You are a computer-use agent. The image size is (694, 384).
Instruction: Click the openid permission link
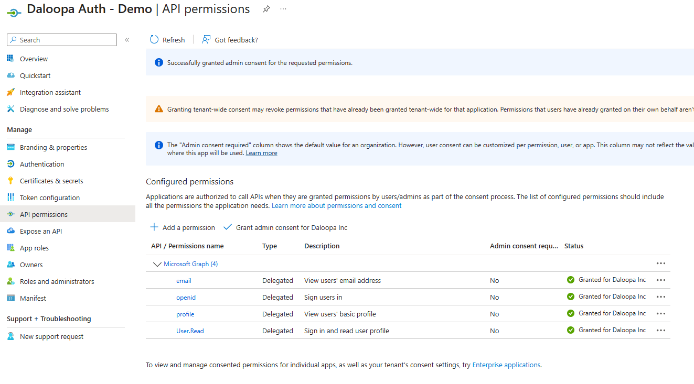pyautogui.click(x=186, y=298)
